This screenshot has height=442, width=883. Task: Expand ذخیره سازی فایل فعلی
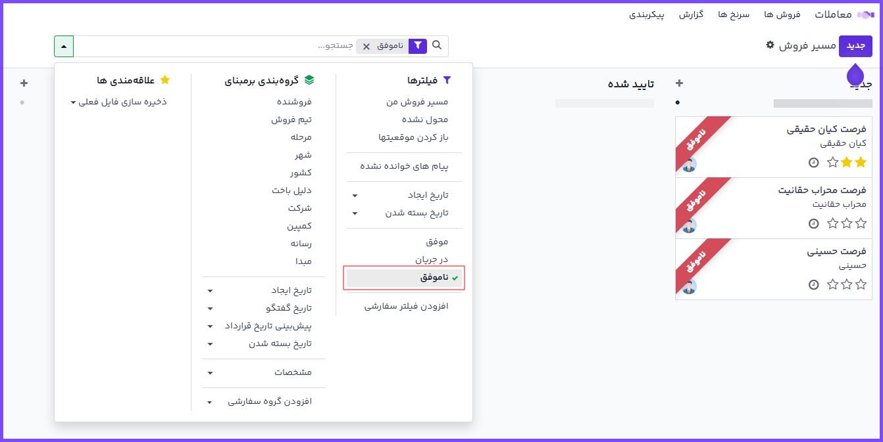tap(118, 102)
